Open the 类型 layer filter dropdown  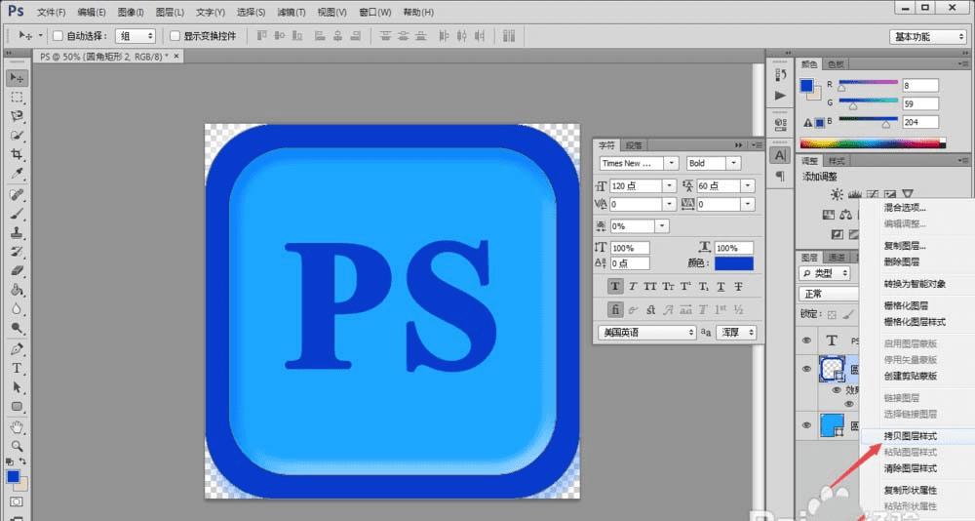(x=825, y=273)
